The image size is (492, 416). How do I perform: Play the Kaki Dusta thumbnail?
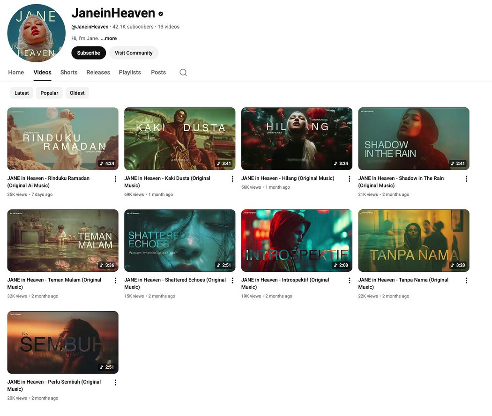[180, 139]
